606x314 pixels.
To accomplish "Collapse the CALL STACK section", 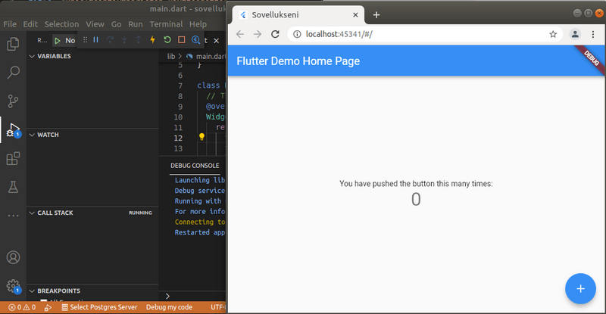I will (32, 213).
